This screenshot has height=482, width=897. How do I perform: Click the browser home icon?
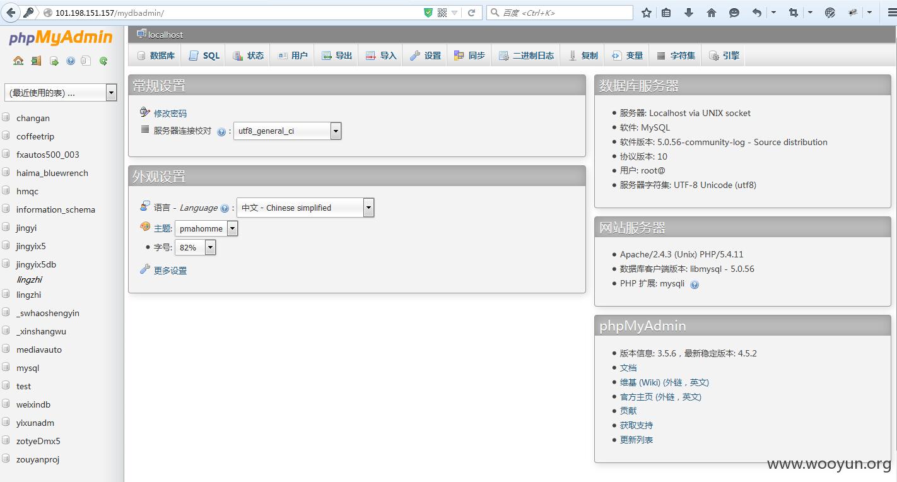pos(712,13)
